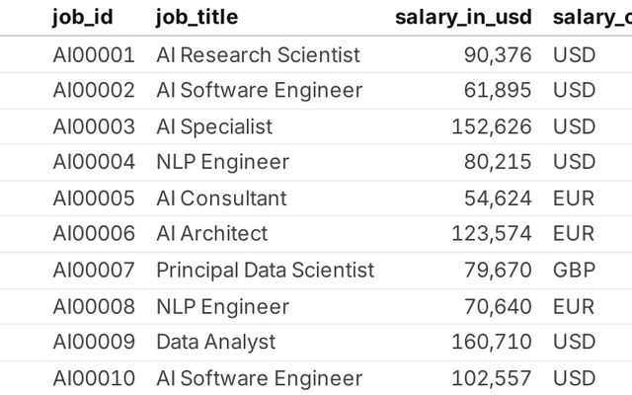Click the AI Specialist job title
The image size is (632, 395).
point(214,126)
